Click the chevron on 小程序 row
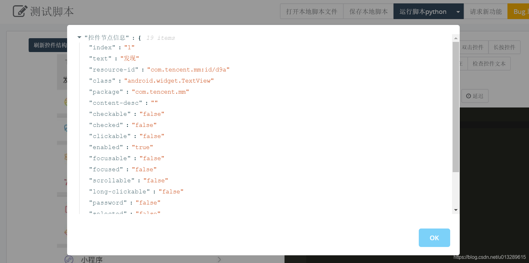The image size is (529, 263). [219, 260]
